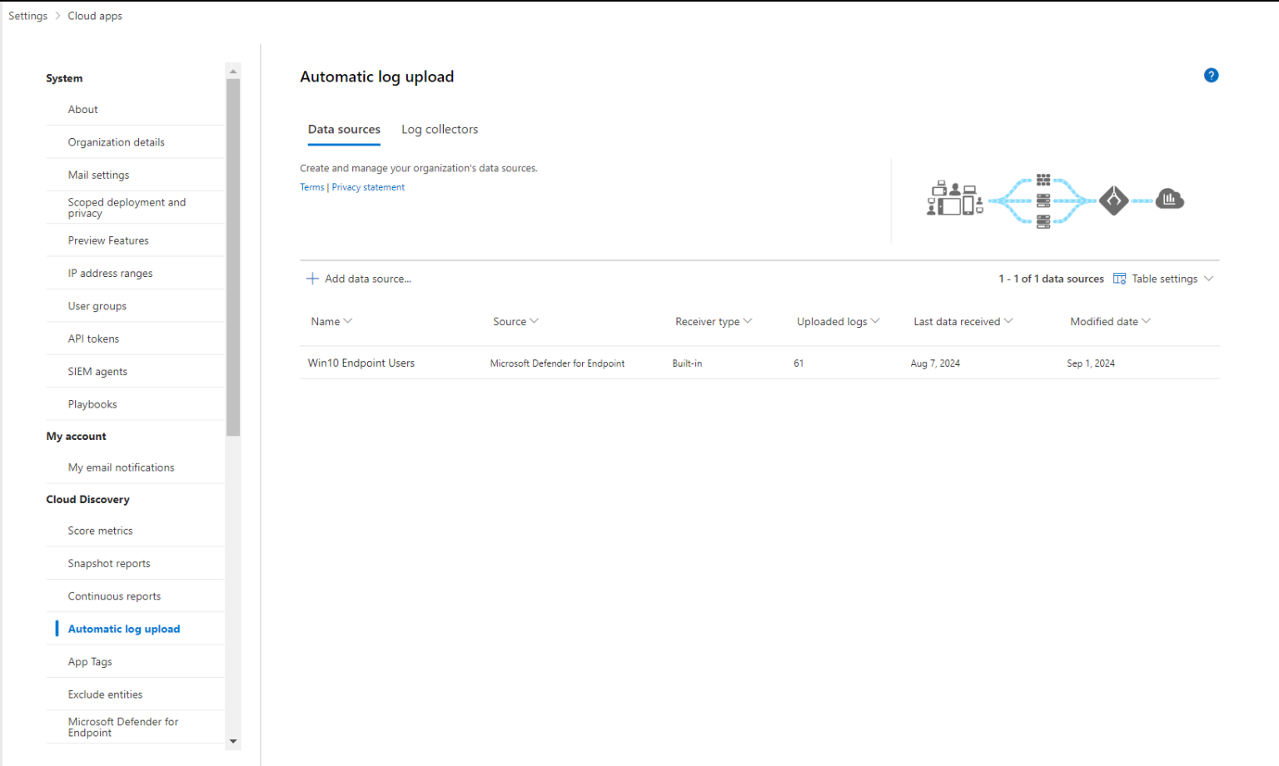Screen dimensions: 1279x766
Task: Open the Privacy statement link
Action: click(x=368, y=186)
